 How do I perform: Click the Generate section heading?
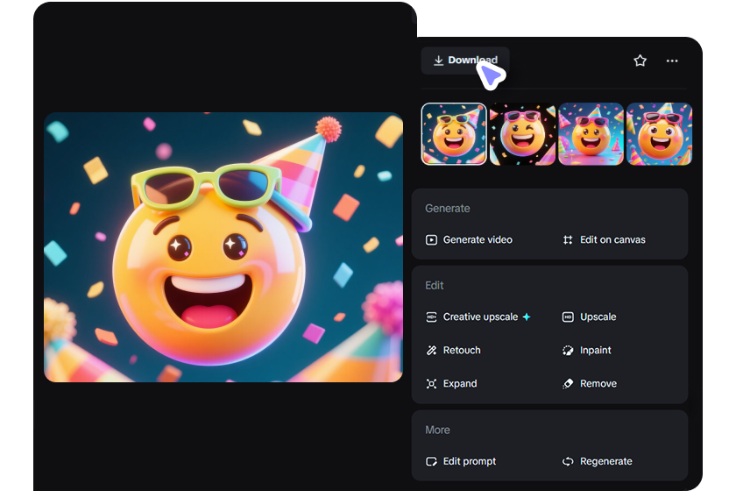click(x=448, y=209)
